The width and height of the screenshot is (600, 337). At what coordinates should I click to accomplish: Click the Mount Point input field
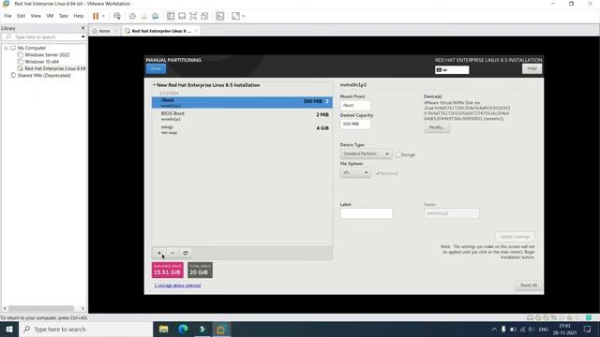pyautogui.click(x=355, y=105)
